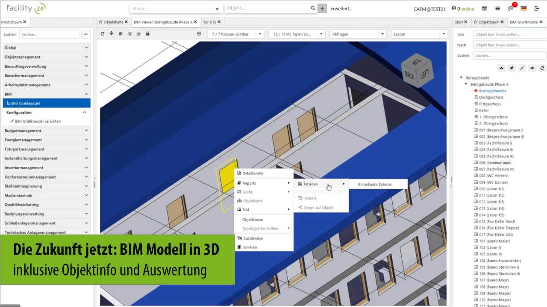
Task: Click the print icon in the viewer toolbar
Action: 147,34
